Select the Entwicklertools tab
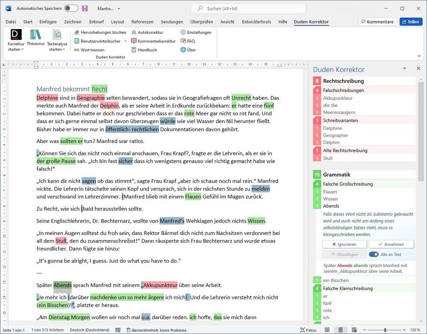The image size is (427, 334). click(x=257, y=22)
